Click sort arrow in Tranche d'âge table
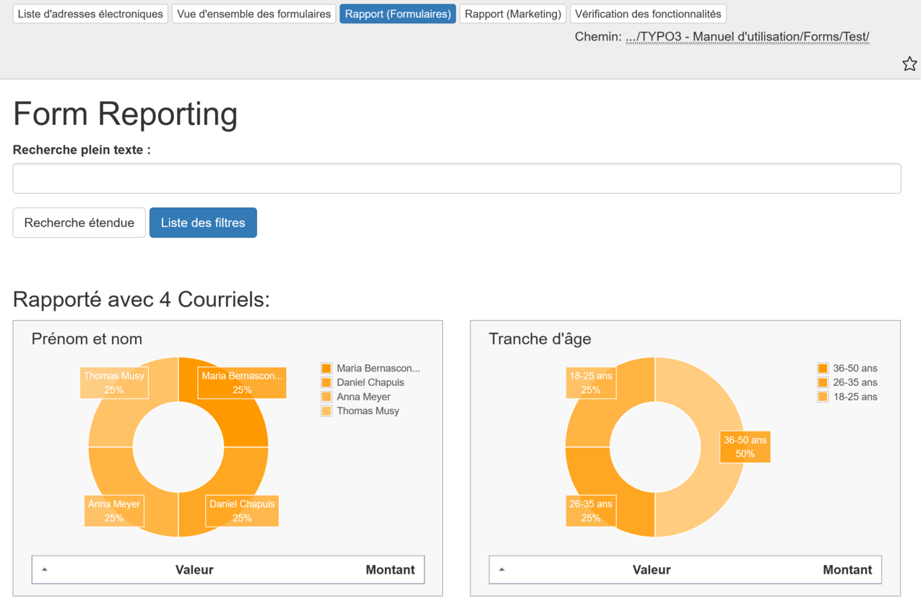This screenshot has width=921, height=599. pos(502,569)
